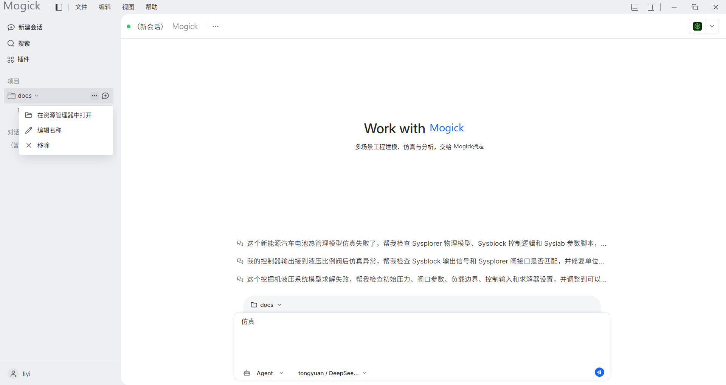Viewport: 726px width, 385px height.
Task: Open the liyi user profile
Action: tap(20, 374)
